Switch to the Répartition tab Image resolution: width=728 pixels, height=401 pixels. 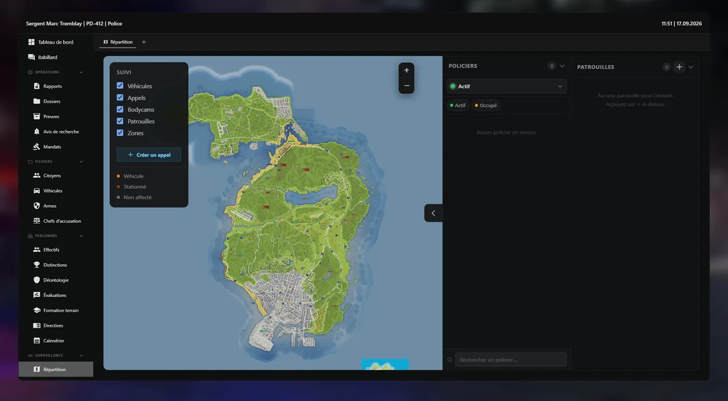[118, 42]
